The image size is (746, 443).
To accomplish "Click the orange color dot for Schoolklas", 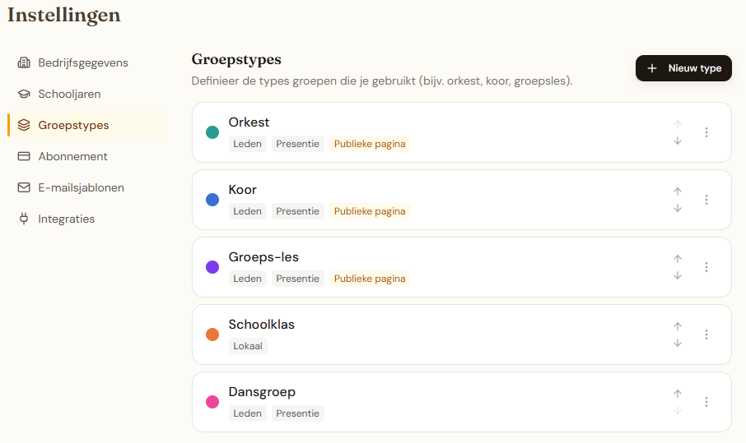I will pos(212,335).
